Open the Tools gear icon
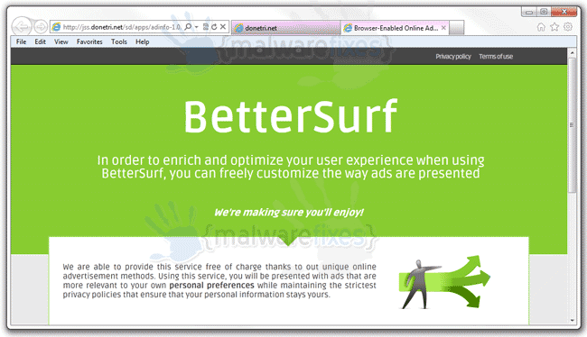This screenshot has width=587, height=337. (568, 27)
